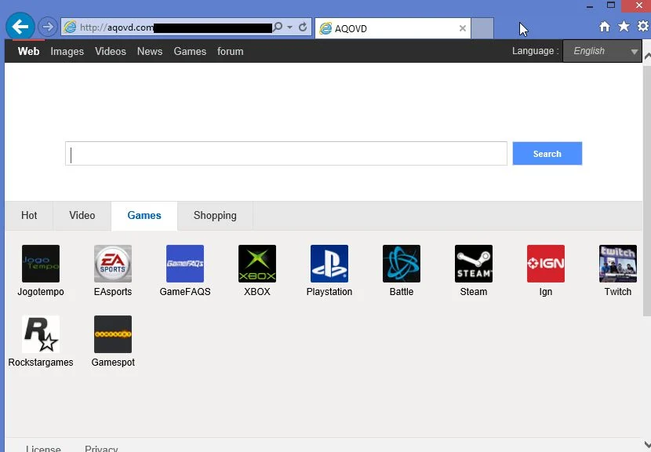The height and width of the screenshot is (452, 651).
Task: Minimize the browser window
Action: coord(590,6)
